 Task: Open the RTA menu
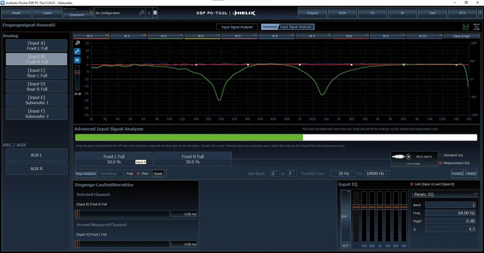[462, 13]
